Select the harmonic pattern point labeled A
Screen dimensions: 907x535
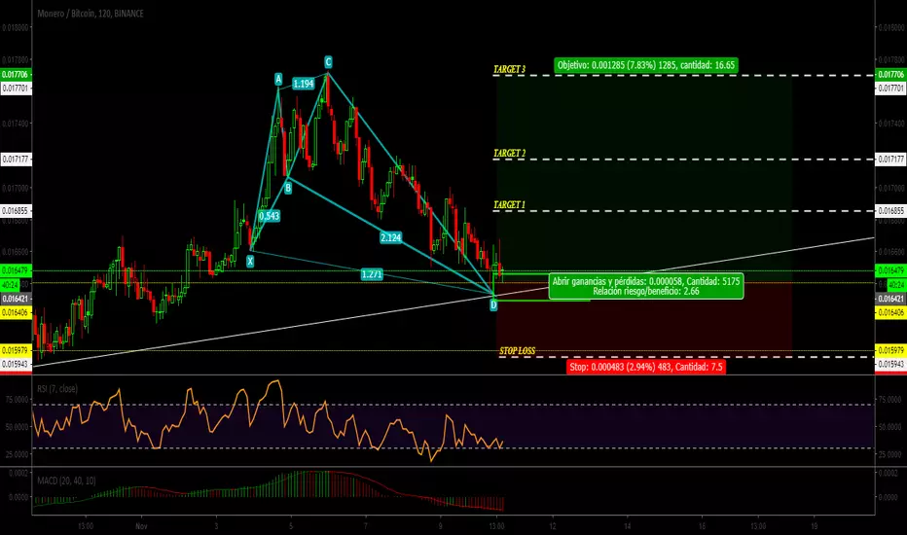click(x=278, y=79)
